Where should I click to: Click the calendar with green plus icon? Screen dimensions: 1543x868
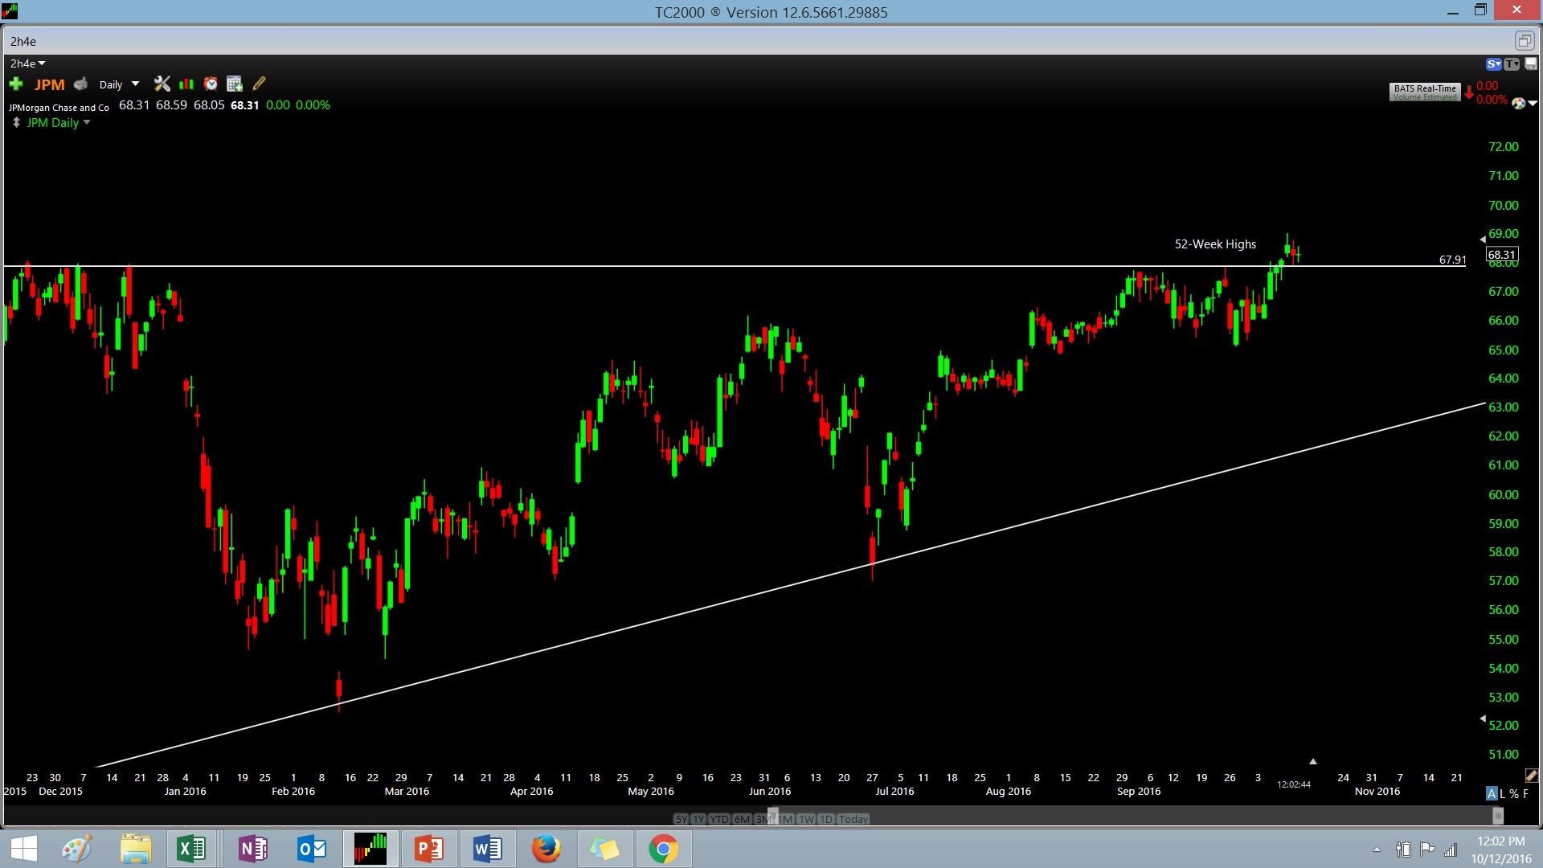click(x=235, y=84)
